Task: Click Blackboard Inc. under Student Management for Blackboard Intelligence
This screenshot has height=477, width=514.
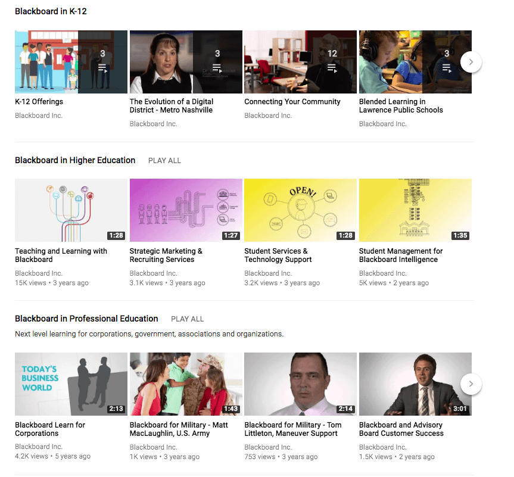Action: tap(383, 273)
